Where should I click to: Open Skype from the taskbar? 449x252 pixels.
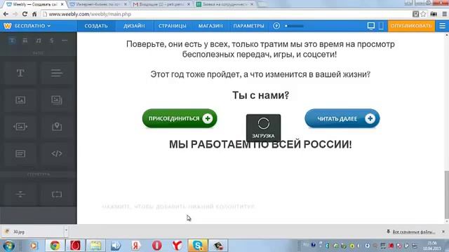pyautogui.click(x=198, y=246)
